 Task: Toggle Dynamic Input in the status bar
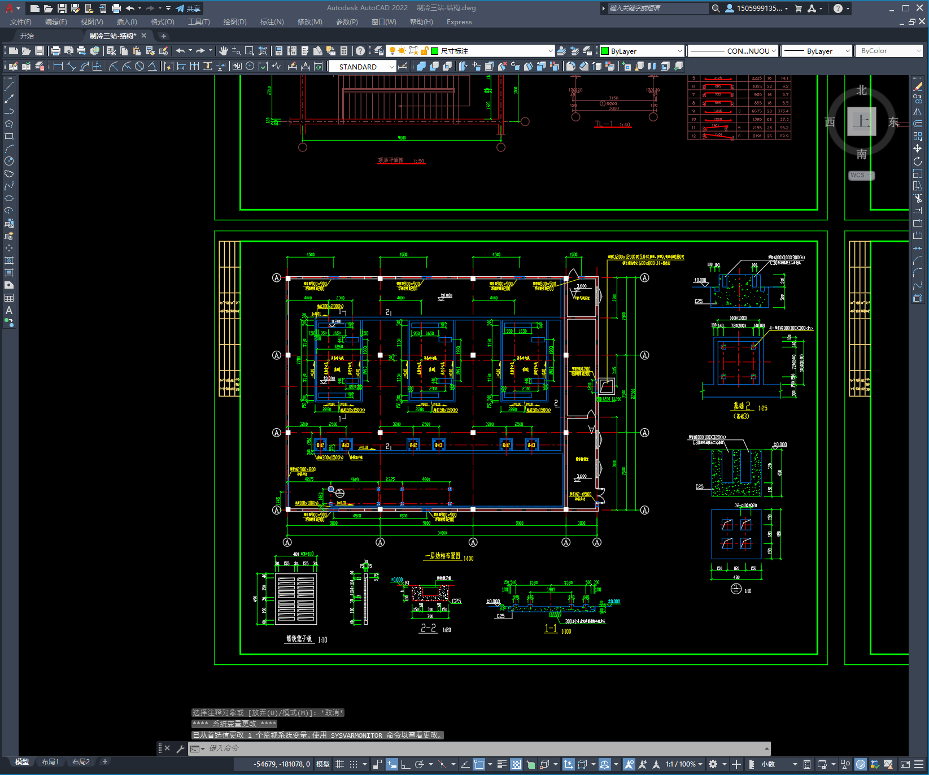(x=392, y=764)
